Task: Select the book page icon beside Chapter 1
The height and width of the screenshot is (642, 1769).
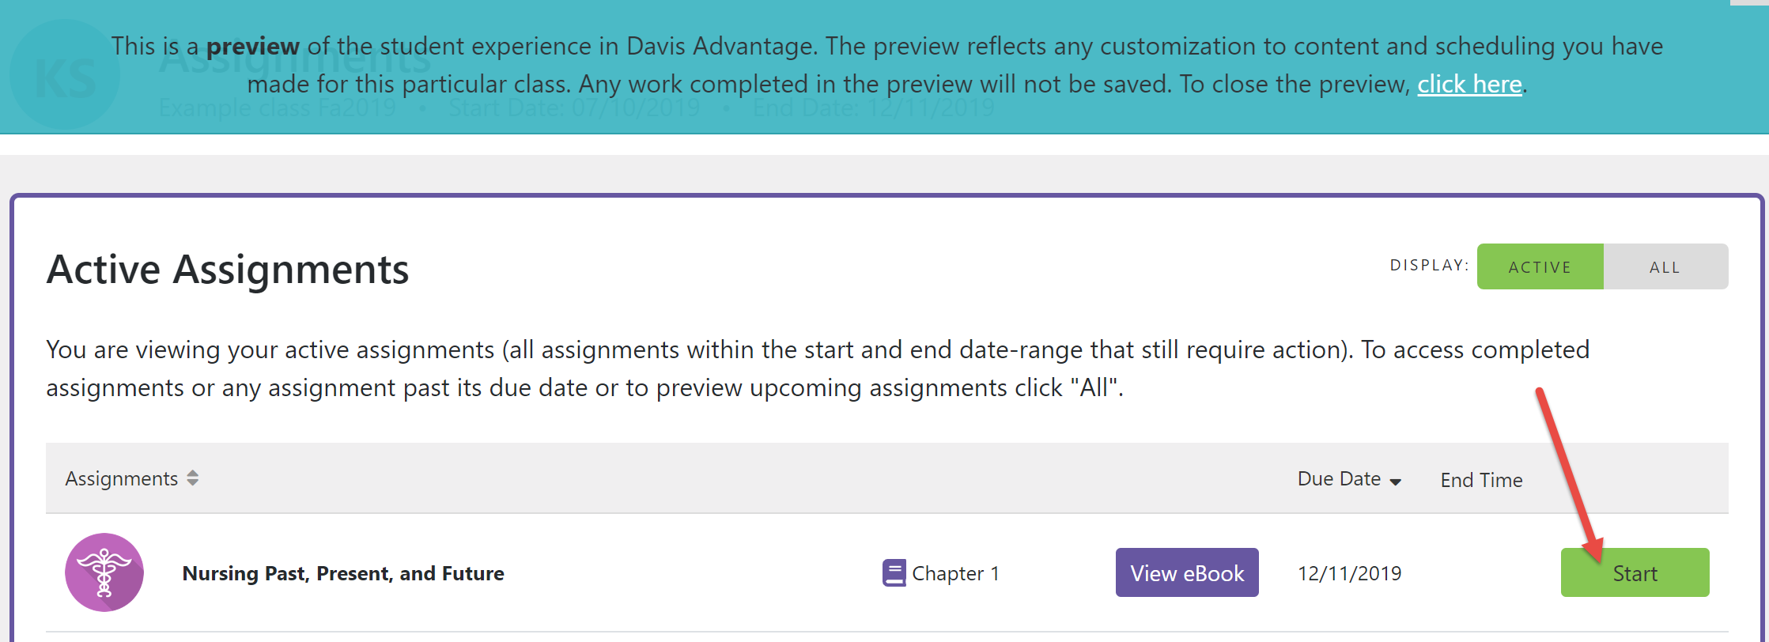Action: pos(894,572)
